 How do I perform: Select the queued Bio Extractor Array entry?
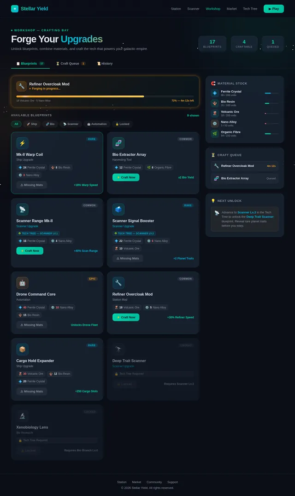pos(245,178)
